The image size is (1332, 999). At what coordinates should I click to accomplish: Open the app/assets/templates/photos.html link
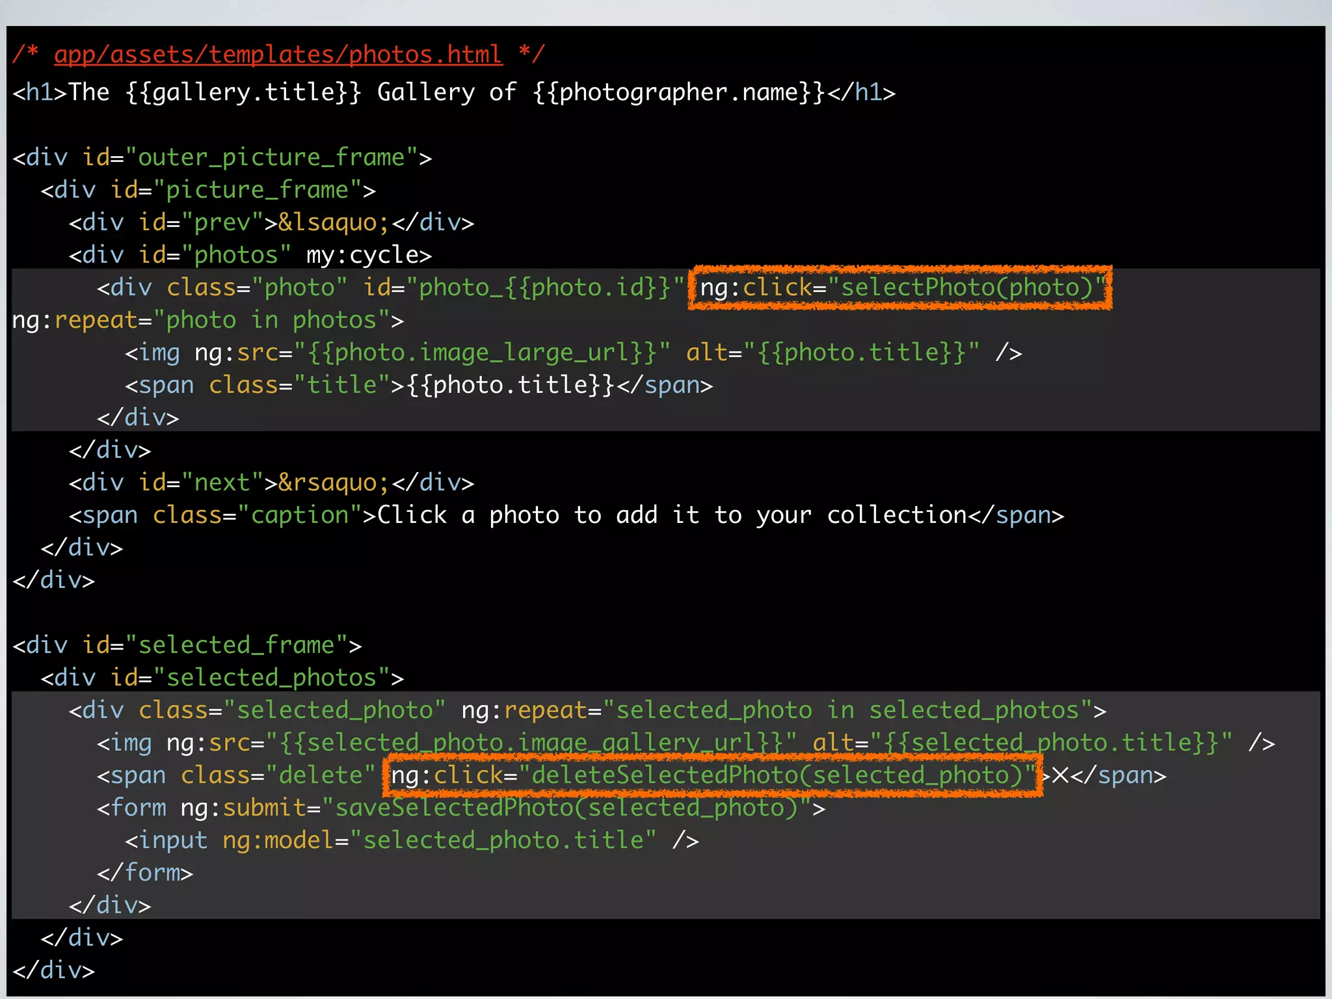(x=278, y=55)
